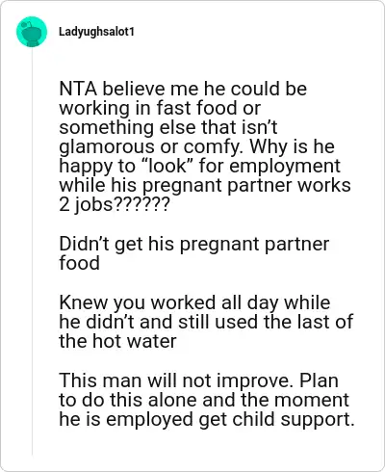The width and height of the screenshot is (385, 472).
Task: Open the Ladyughsalot1 user profile
Action: pos(96,32)
